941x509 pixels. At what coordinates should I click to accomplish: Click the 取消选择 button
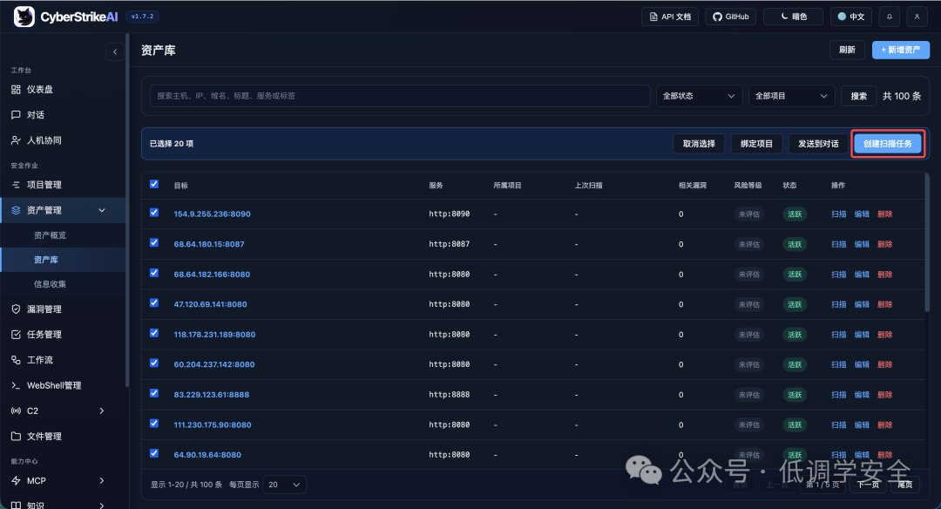(699, 144)
